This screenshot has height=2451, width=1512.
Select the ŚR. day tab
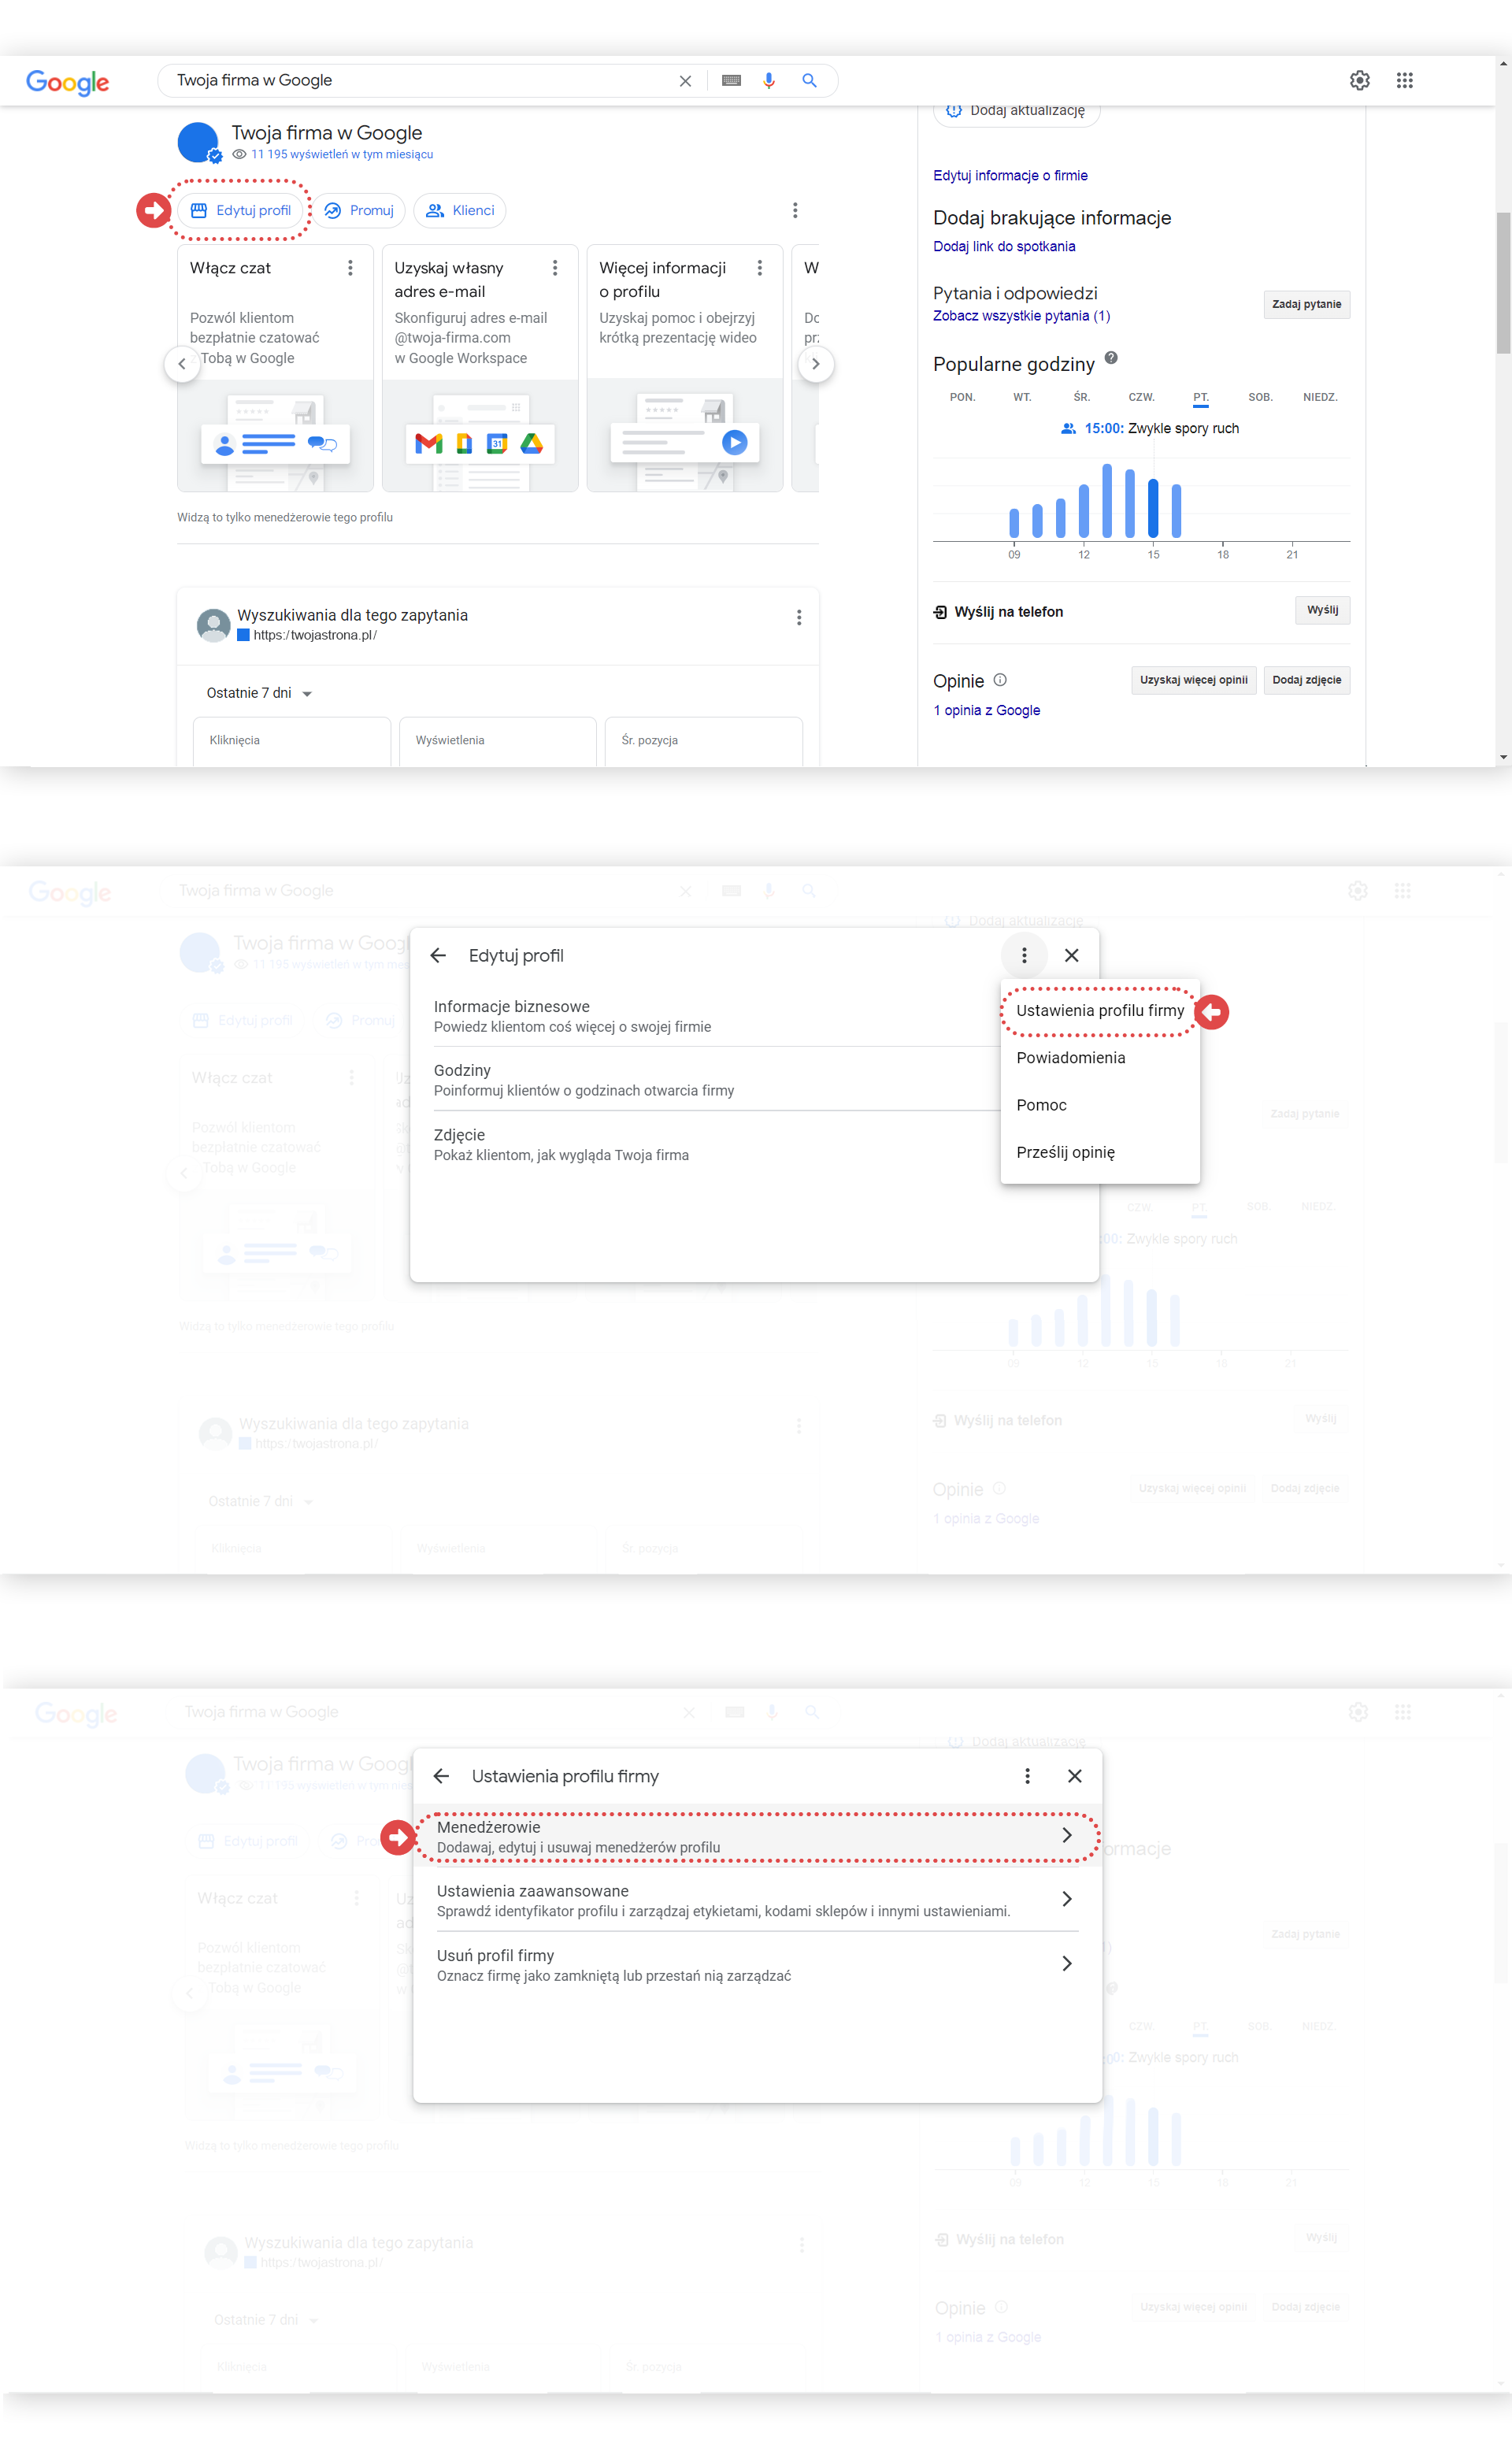(x=1081, y=398)
